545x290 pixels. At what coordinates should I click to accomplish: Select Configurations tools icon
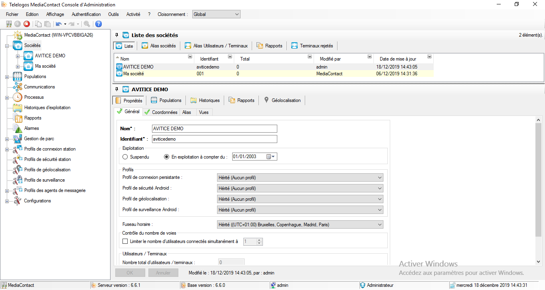18,201
